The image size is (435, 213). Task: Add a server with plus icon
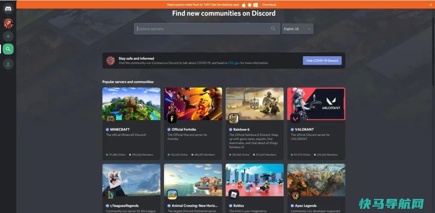point(8,36)
